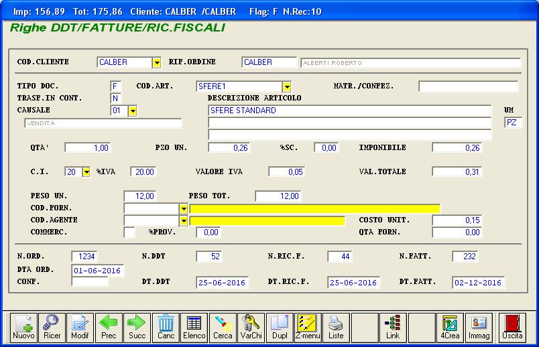
Task: Exit with the Uscita door icon
Action: [x=512, y=328]
